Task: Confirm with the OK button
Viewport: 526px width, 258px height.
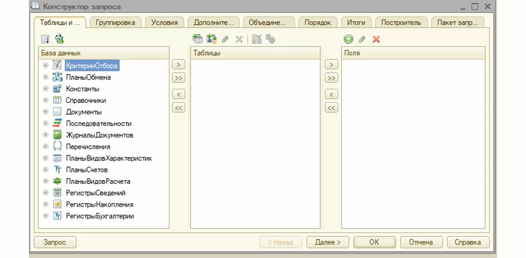Action: pyautogui.click(x=374, y=242)
